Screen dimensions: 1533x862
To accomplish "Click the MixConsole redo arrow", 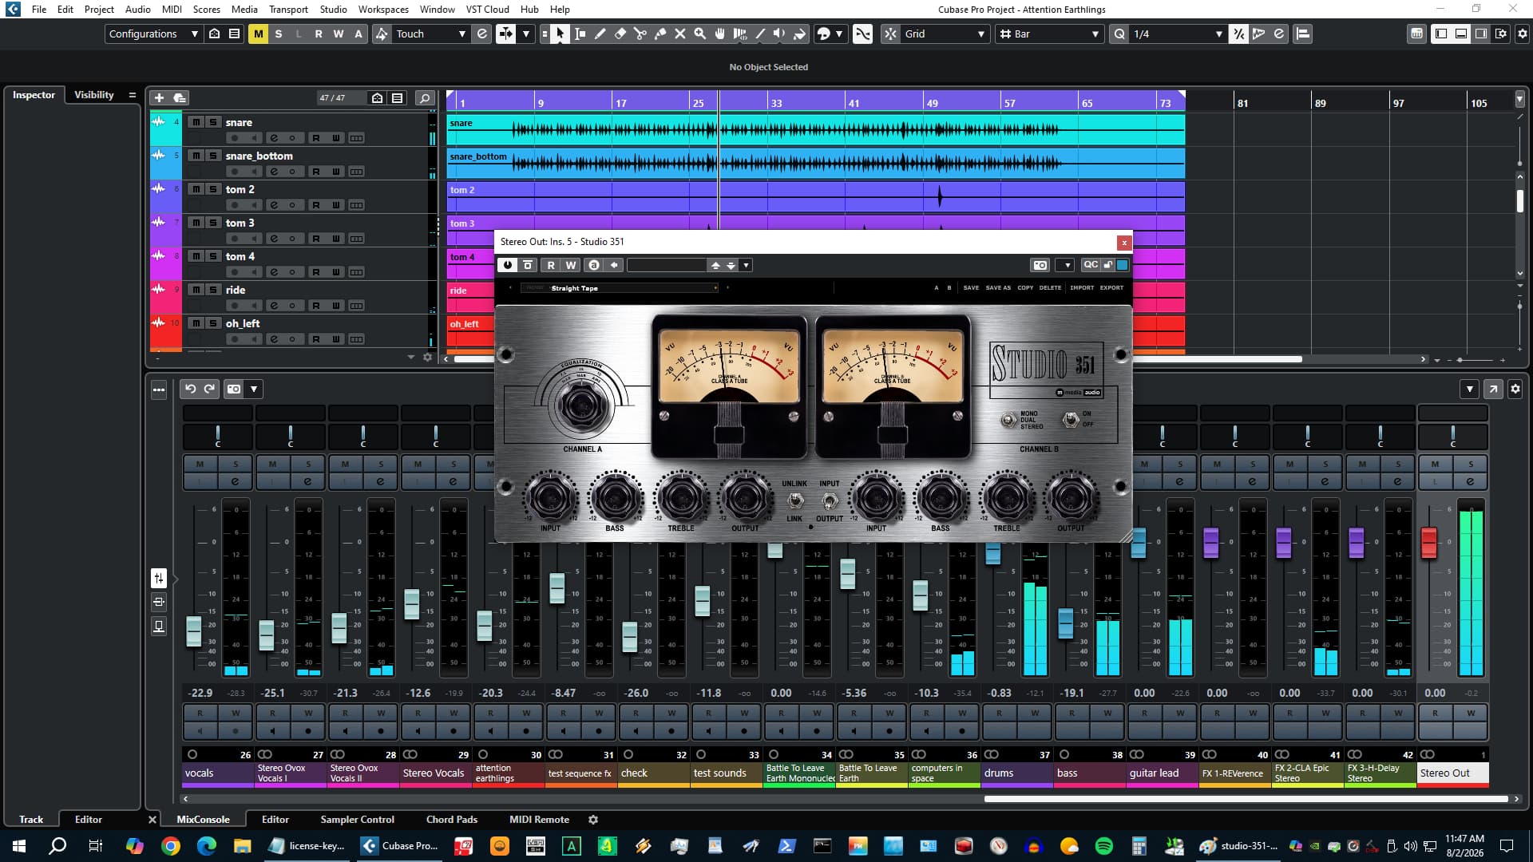I will click(x=210, y=389).
